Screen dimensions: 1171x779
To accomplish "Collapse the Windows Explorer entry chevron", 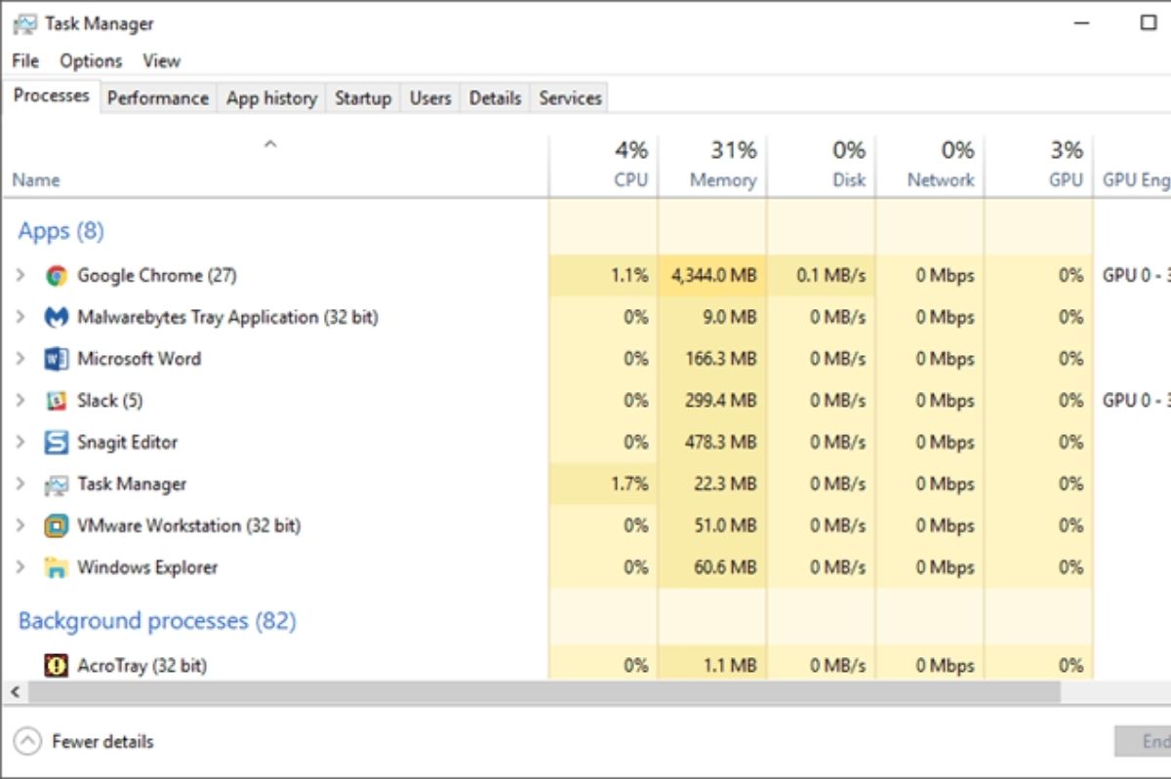I will tap(21, 566).
